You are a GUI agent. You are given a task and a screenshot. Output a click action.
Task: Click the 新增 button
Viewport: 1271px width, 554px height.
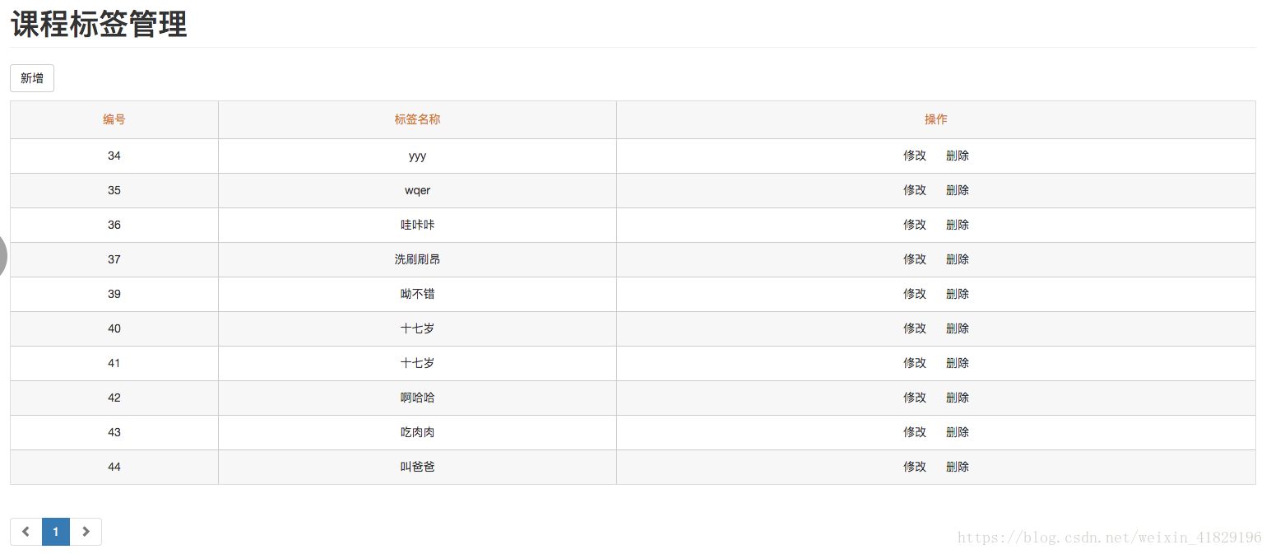[x=32, y=78]
